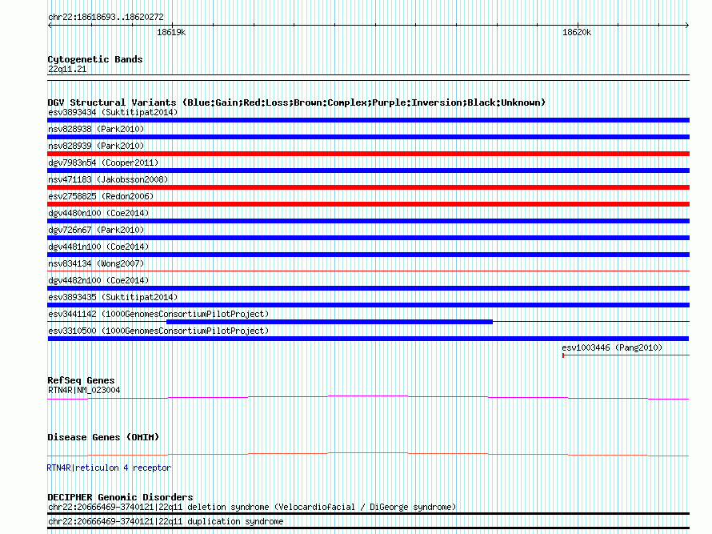Select the 22q11 duplication syndrome entry
Image resolution: width=712 pixels, height=534 pixels.
166,521
